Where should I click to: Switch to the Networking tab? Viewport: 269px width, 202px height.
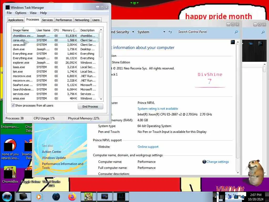pos(82,20)
